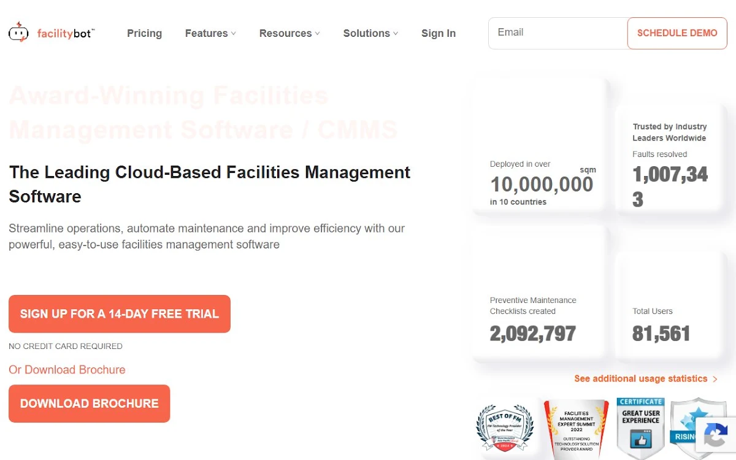Click the Great User Experience certificate badge
The height and width of the screenshot is (460, 736).
click(x=640, y=429)
